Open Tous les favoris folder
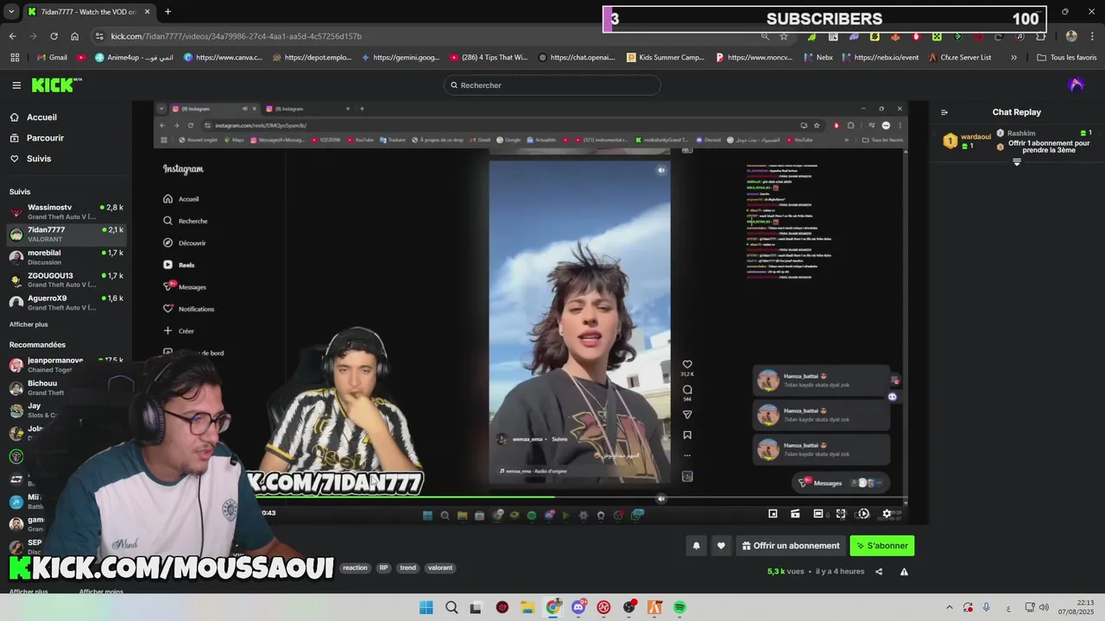Image resolution: width=1105 pixels, height=621 pixels. (1066, 57)
